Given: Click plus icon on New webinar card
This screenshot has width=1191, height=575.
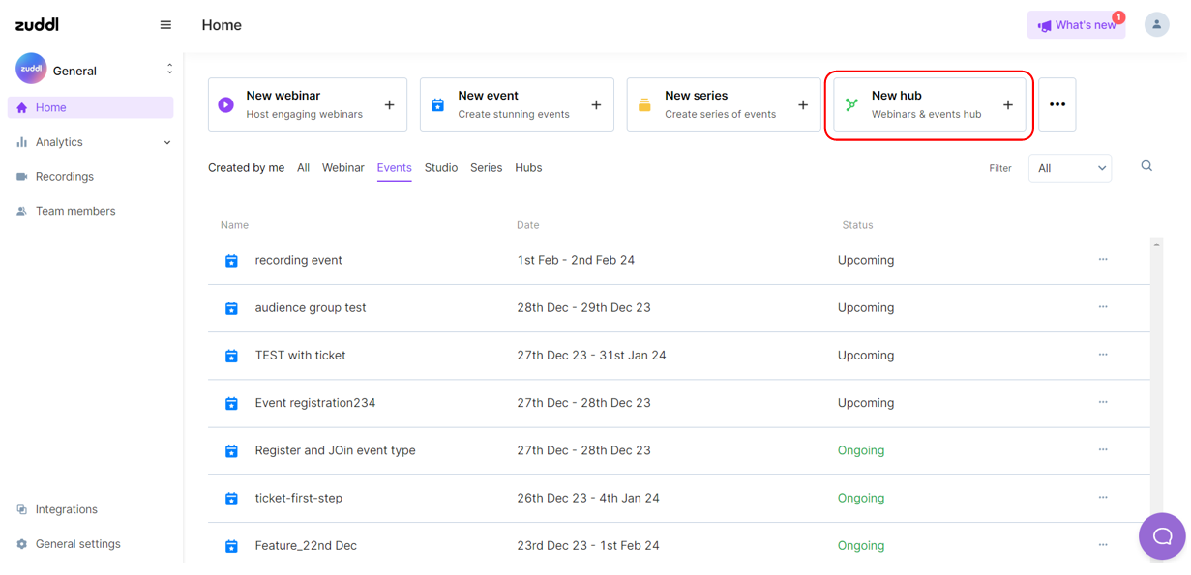Looking at the screenshot, I should (x=389, y=105).
